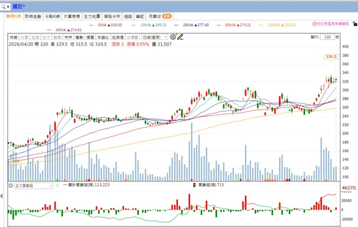This screenshot has height=227, width=358.
Task: Close the 主力買賣超 indicator panel
Action: (x=11, y=186)
